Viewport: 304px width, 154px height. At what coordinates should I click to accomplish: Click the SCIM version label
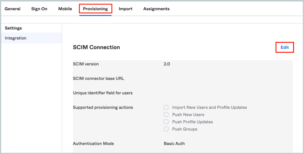(x=86, y=64)
